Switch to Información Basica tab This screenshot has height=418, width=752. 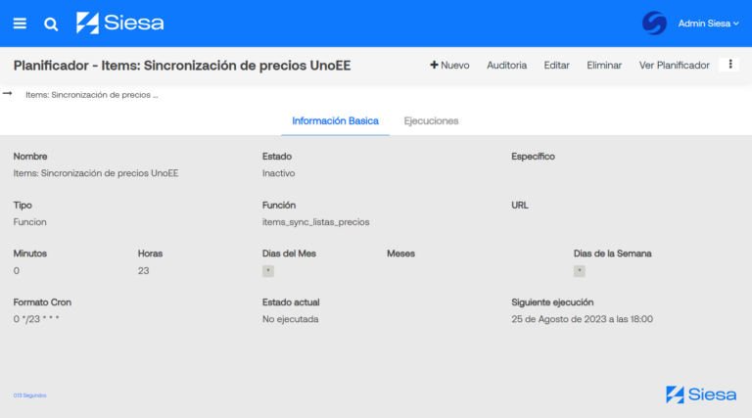pyautogui.click(x=335, y=120)
